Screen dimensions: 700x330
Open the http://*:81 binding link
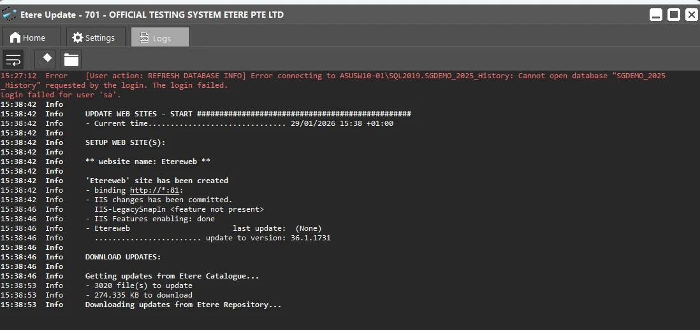click(156, 190)
